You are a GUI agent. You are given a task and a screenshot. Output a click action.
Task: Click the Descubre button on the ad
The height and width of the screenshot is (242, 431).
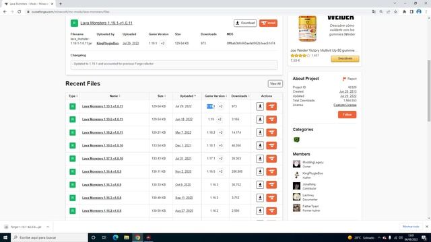tap(345, 58)
